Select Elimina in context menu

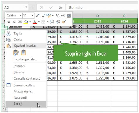pyautogui.click(x=26, y=72)
